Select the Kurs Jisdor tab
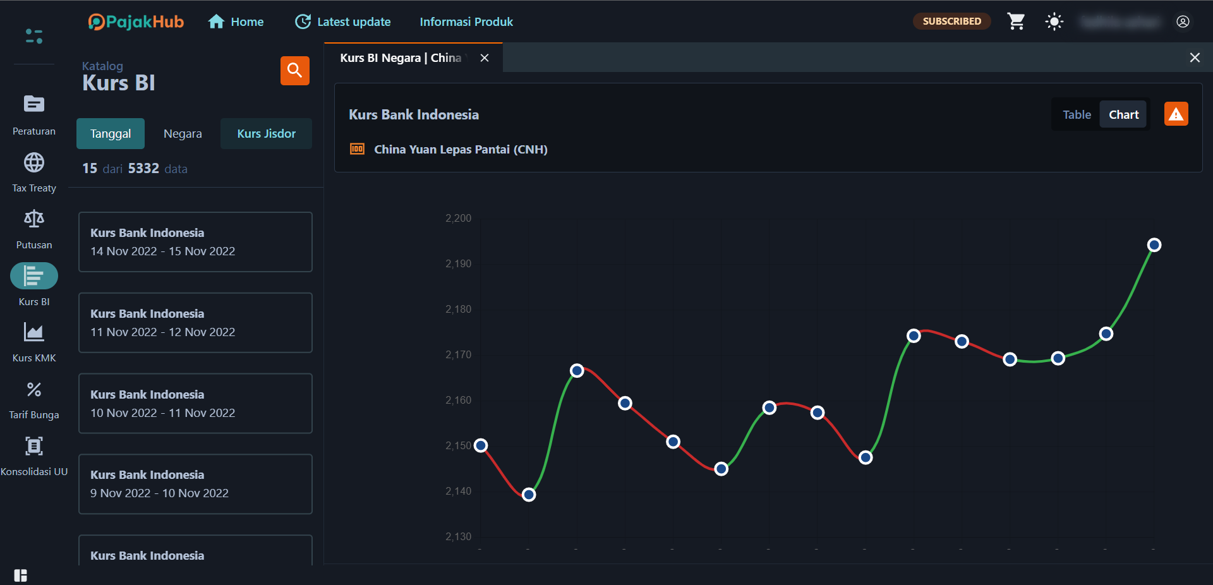This screenshot has height=585, width=1213. [266, 133]
